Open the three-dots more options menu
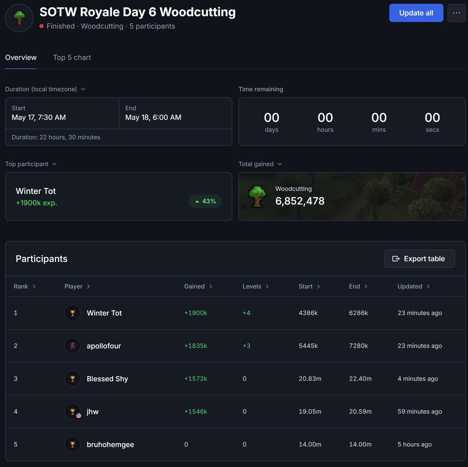Screen dimensions: 468x467 click(x=457, y=13)
